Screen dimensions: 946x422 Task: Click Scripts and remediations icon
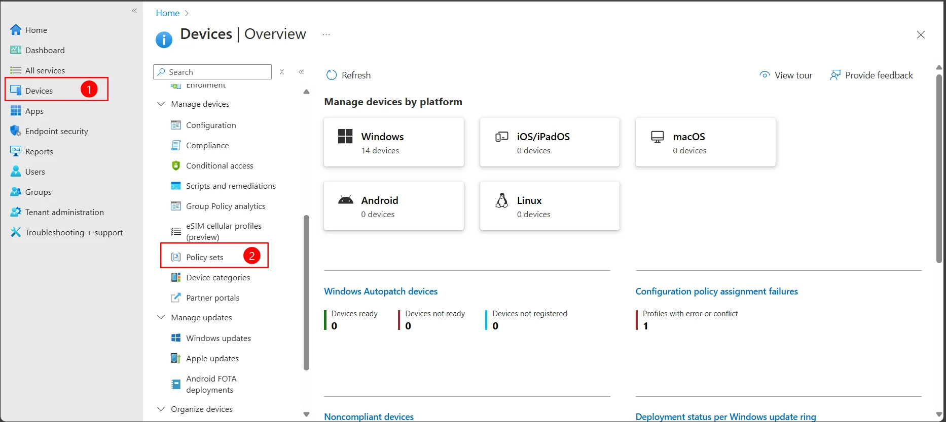pyautogui.click(x=176, y=186)
